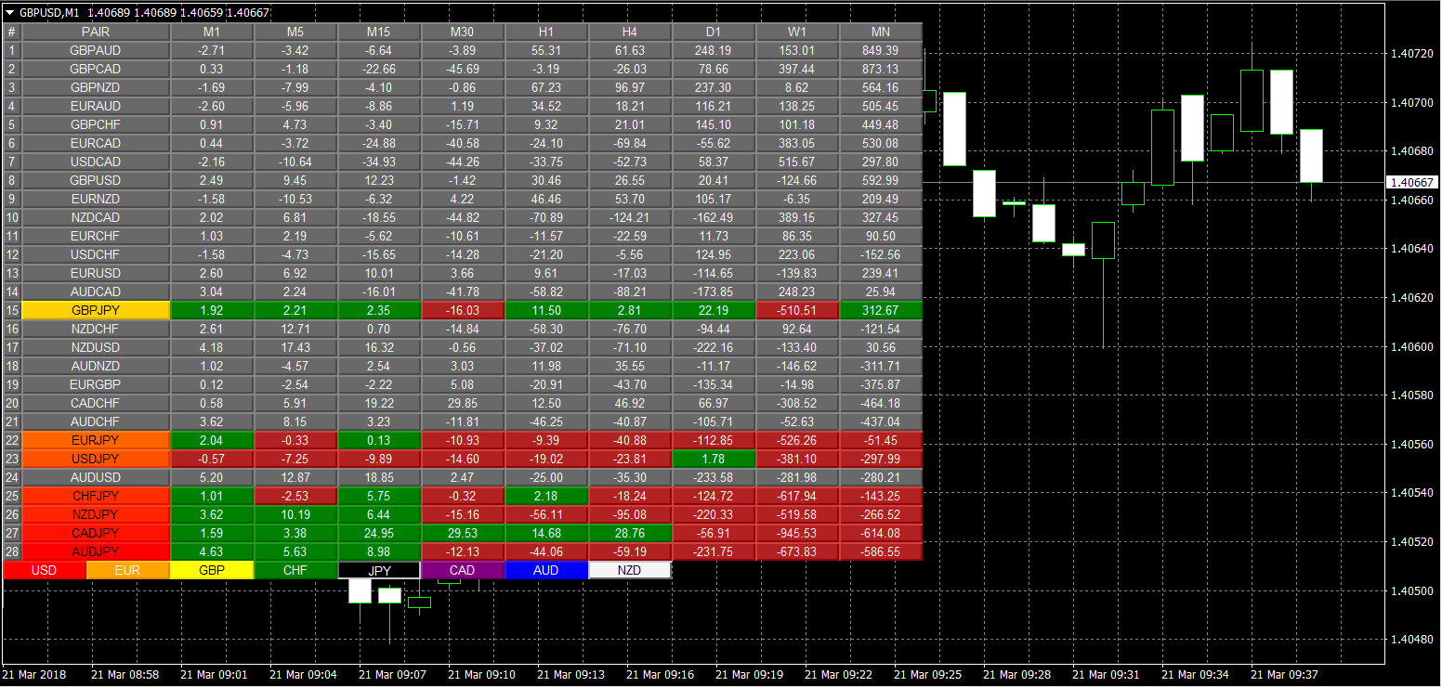Click the EURJPY orange pair cell
This screenshot has height=687, width=1442.
tap(96, 440)
